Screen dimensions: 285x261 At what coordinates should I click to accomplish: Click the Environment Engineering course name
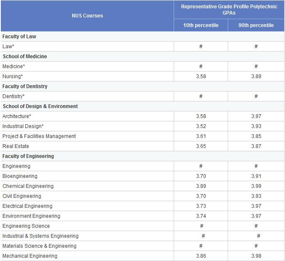click(31, 216)
